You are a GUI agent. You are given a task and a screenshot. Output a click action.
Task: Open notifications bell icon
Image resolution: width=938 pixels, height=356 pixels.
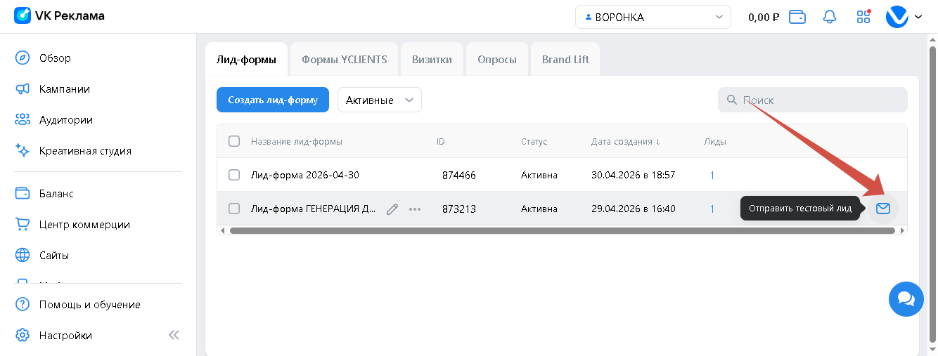pyautogui.click(x=830, y=17)
